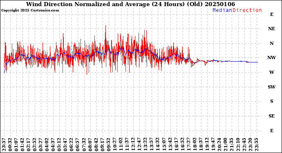Viewport: 282px width, 153px height.
Task: Click the 01:07 time label
Action: pos(16,145)
